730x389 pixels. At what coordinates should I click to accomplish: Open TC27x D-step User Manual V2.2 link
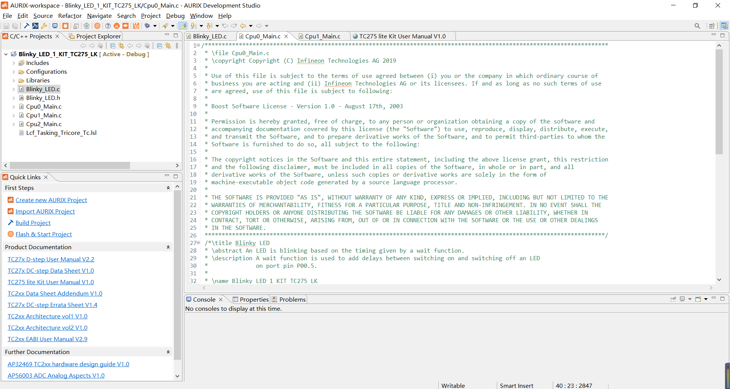point(51,259)
